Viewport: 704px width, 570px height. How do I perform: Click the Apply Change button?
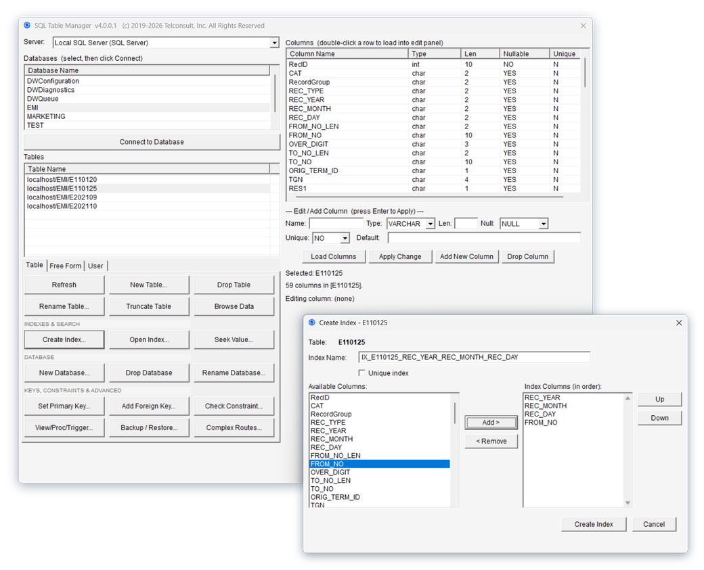(400, 256)
